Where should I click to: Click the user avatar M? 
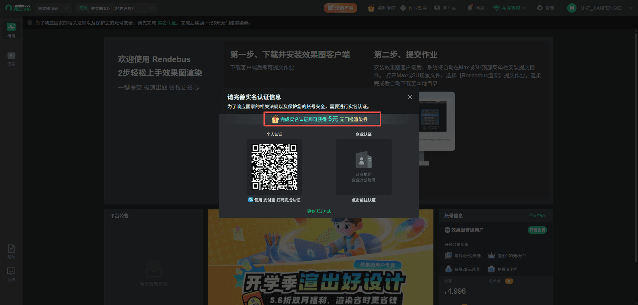tap(572, 8)
